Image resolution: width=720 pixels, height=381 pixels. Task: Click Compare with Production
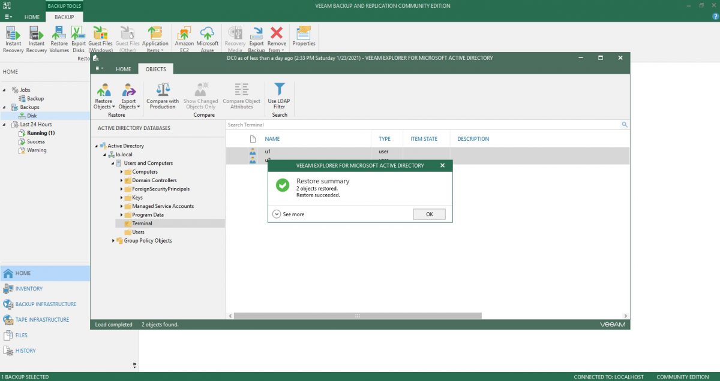(x=162, y=96)
